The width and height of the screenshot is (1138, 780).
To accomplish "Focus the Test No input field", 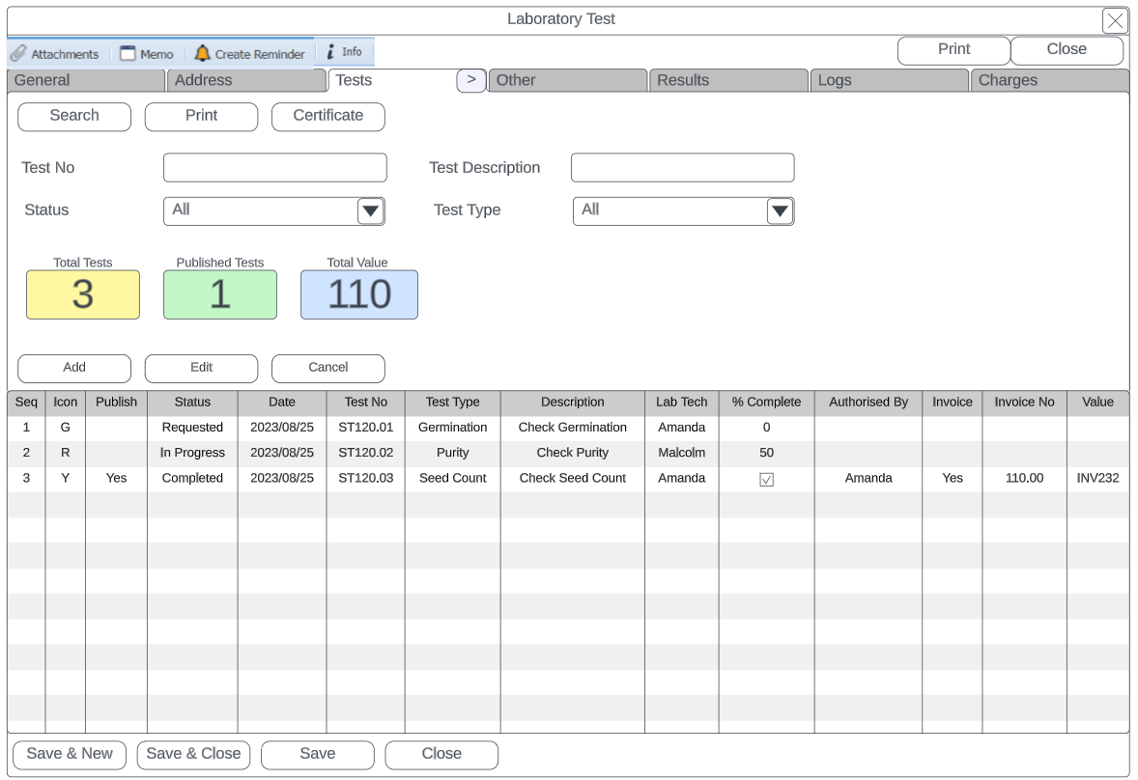I will pos(274,168).
